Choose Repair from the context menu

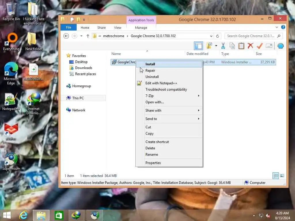point(169,71)
